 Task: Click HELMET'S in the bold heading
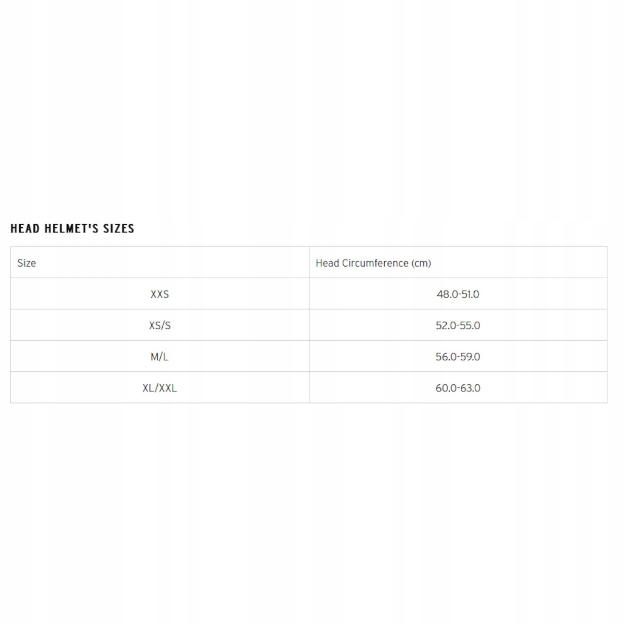pos(72,229)
